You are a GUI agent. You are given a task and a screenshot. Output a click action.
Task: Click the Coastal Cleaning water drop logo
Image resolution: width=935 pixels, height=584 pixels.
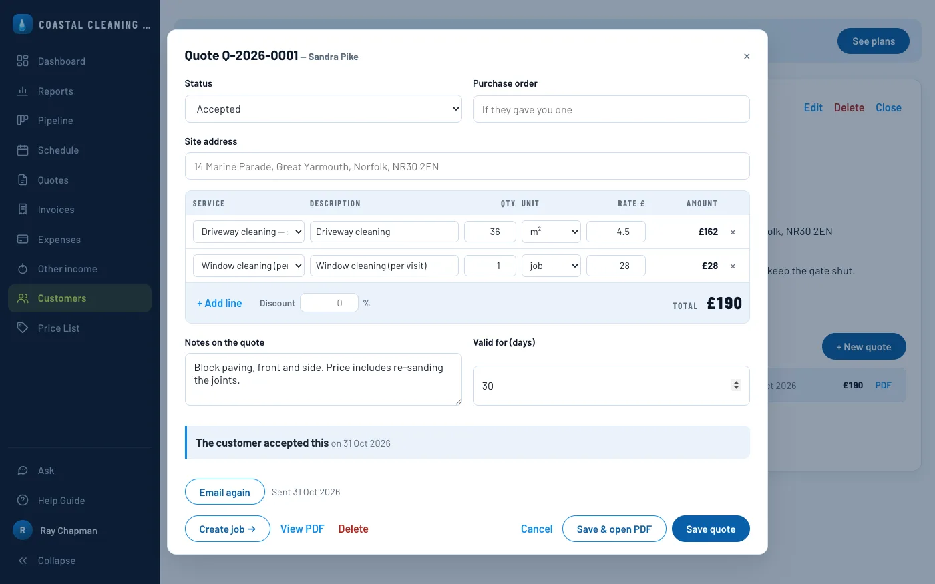(23, 24)
